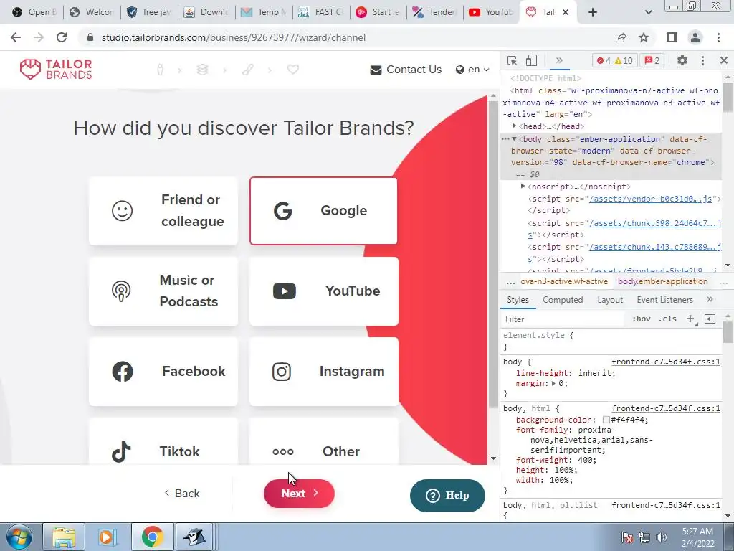This screenshot has width=734, height=551.
Task: Pick the Instagram option card
Action: tap(323, 372)
